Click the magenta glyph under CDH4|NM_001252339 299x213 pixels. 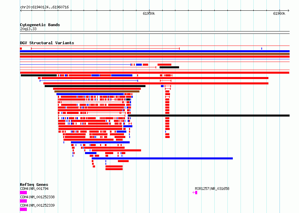tap(24, 209)
